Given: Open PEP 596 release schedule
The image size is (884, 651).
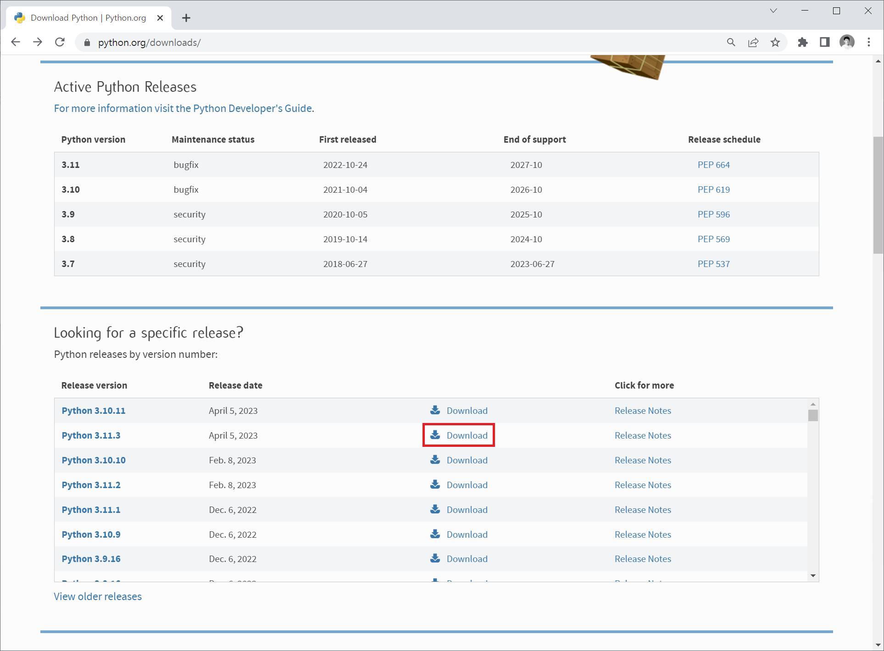Looking at the screenshot, I should 713,214.
